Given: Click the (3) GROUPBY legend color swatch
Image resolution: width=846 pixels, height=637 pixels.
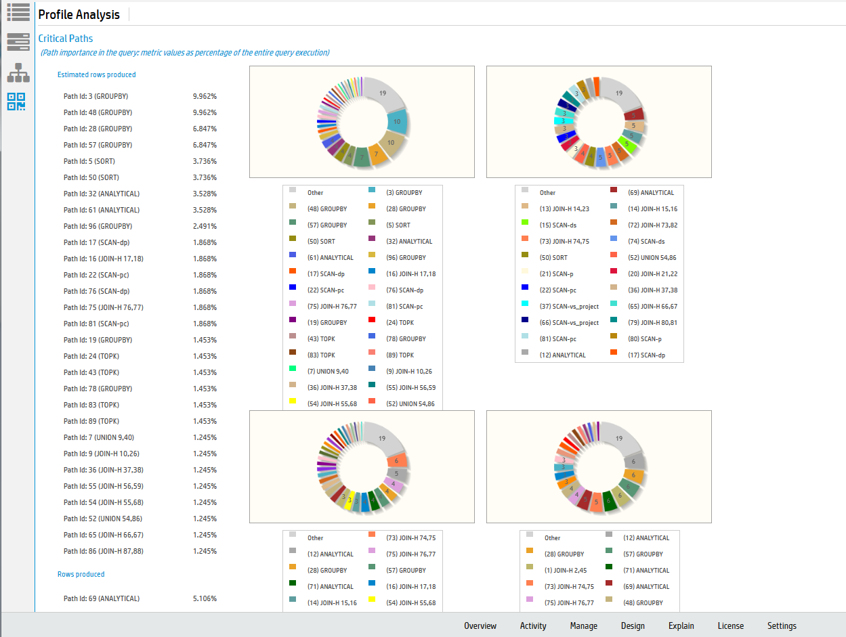Looking at the screenshot, I should point(372,192).
